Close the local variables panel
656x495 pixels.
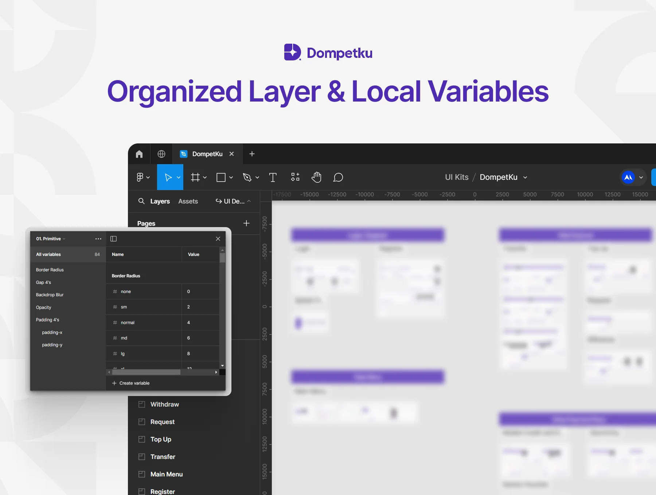(x=218, y=239)
